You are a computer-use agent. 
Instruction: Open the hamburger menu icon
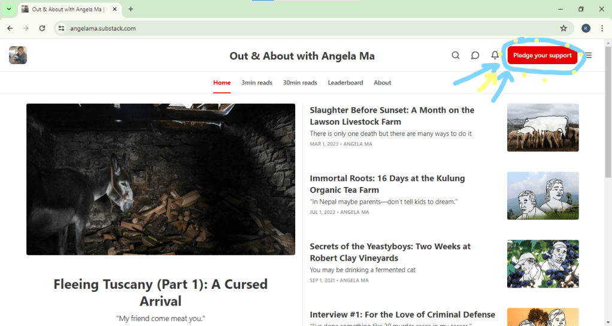[589, 55]
